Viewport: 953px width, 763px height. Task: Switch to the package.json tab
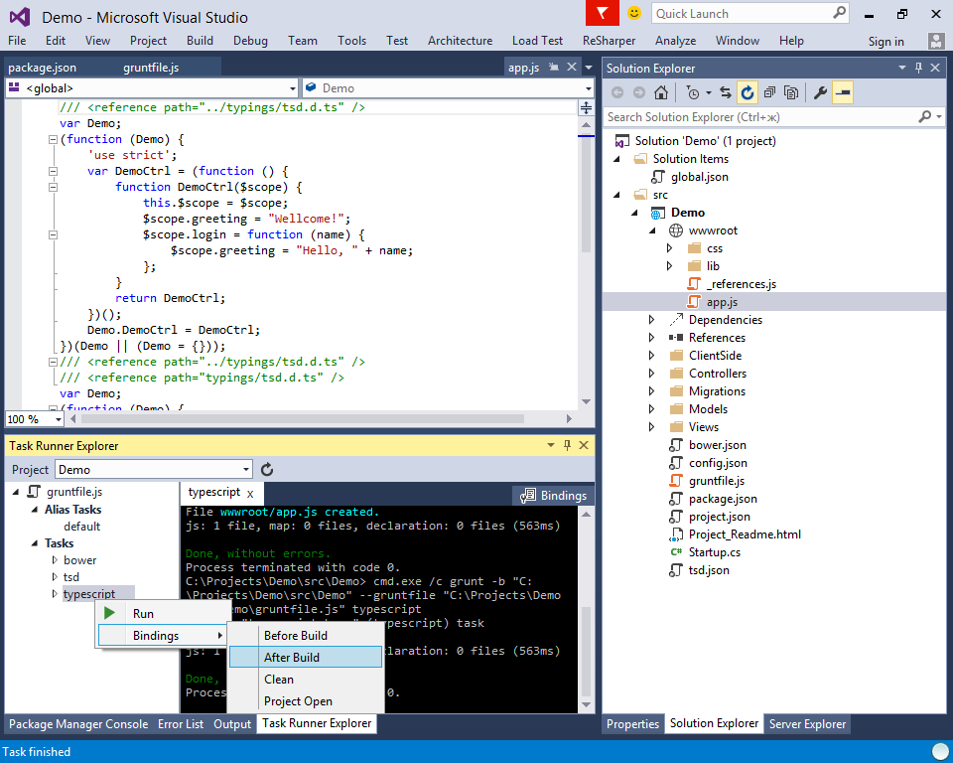(x=42, y=70)
